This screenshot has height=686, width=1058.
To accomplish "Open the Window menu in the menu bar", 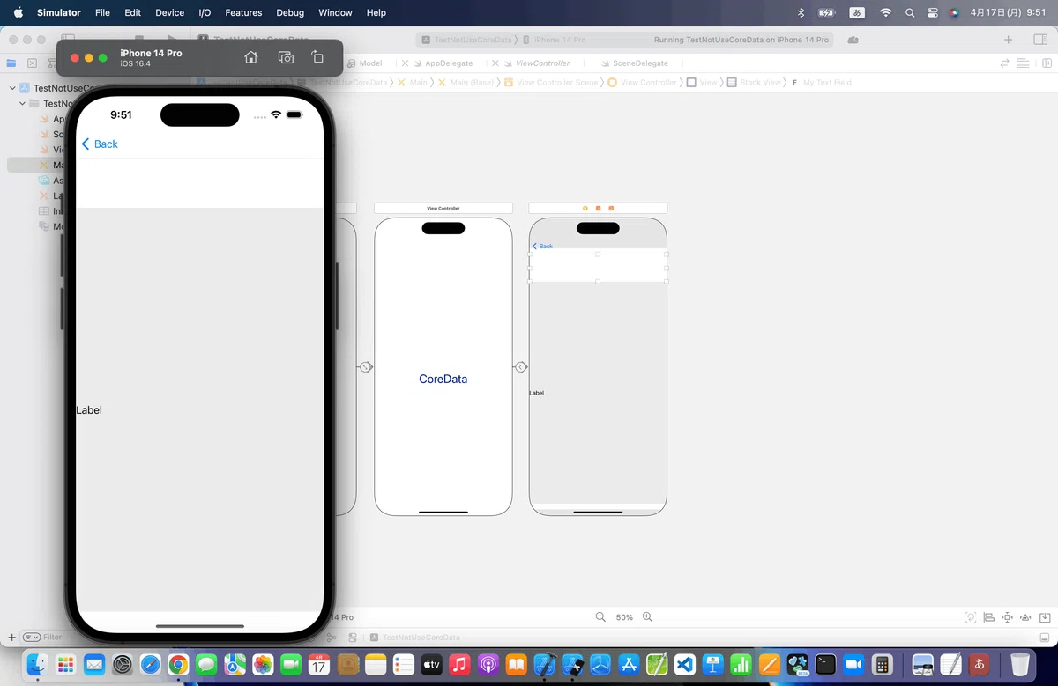I will click(335, 12).
